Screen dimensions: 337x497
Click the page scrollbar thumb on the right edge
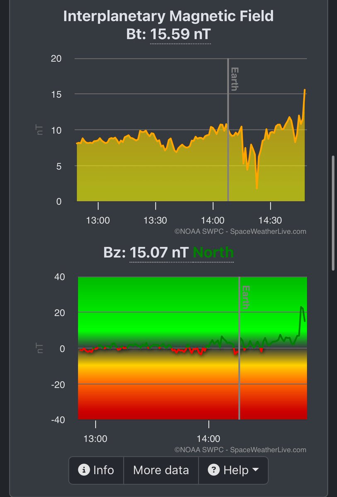coord(332,213)
